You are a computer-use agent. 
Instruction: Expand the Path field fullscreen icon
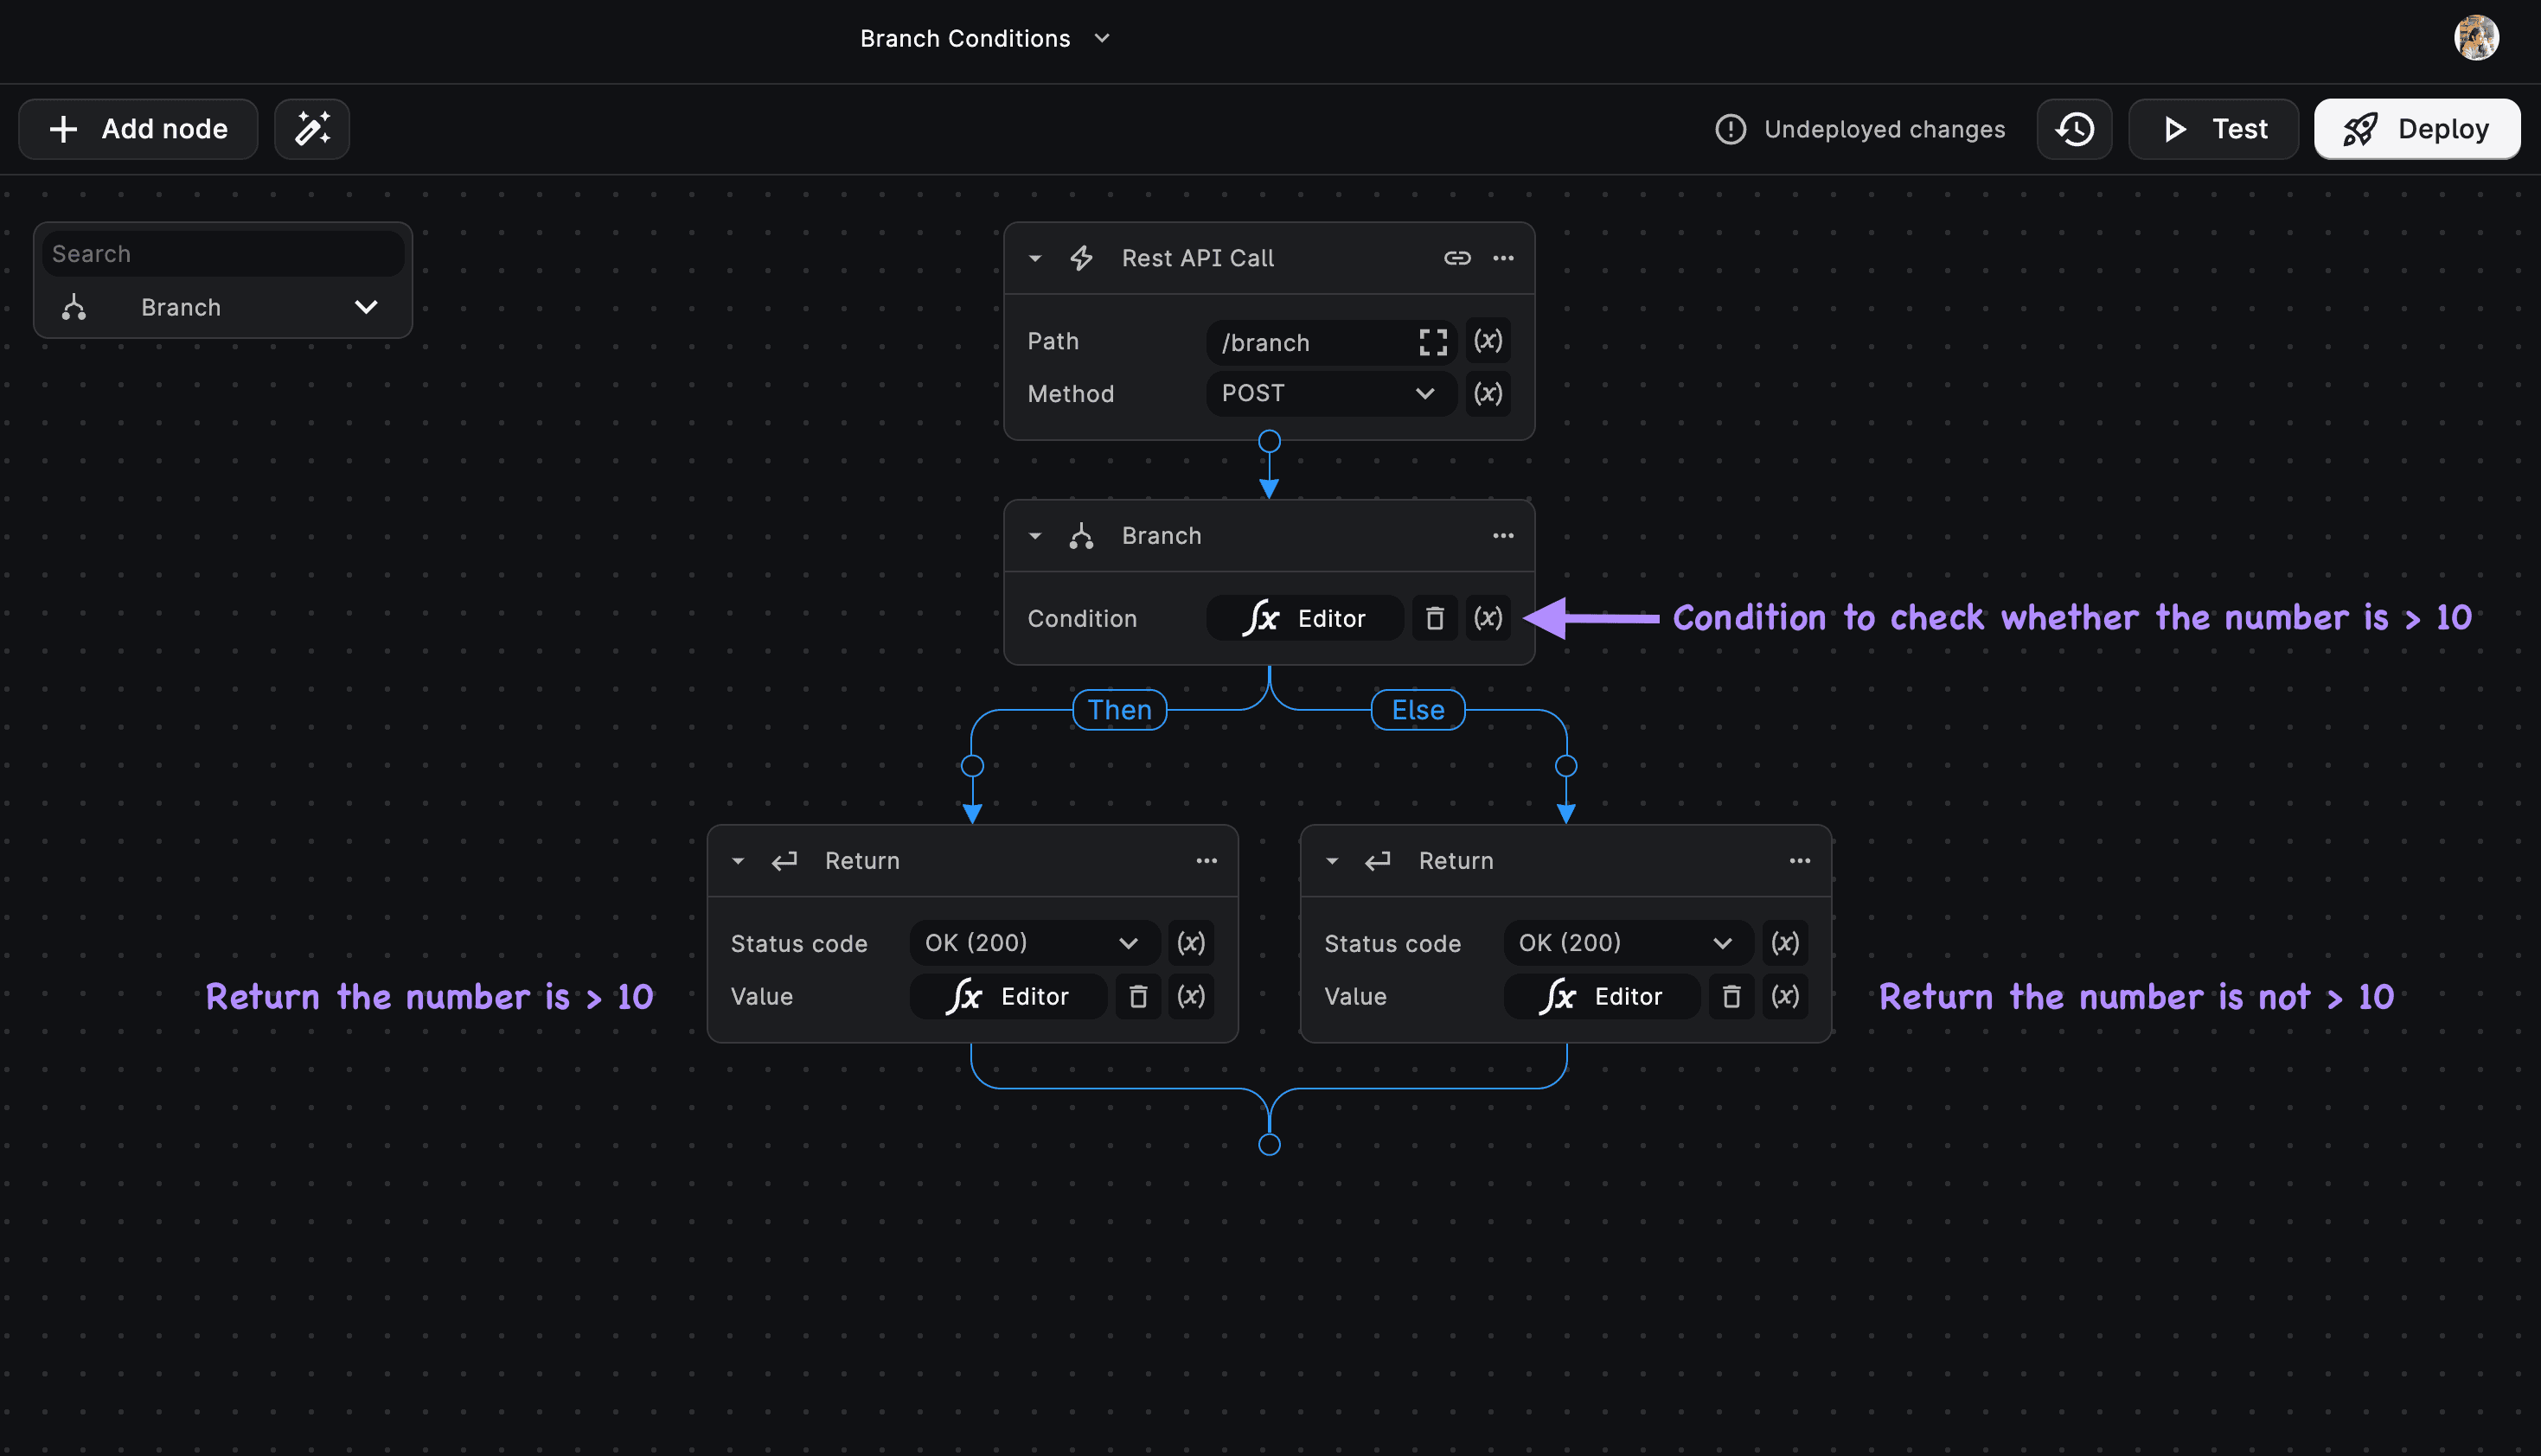(x=1433, y=342)
